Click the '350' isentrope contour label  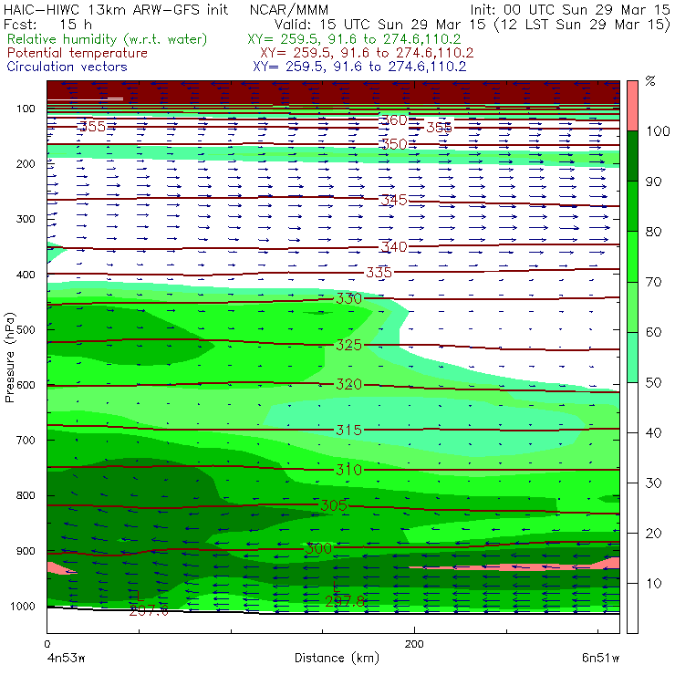click(x=394, y=144)
